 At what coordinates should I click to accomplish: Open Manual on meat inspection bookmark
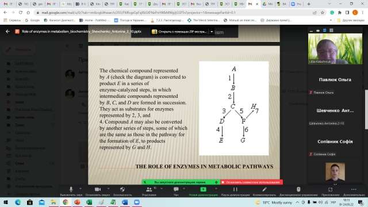pos(240,20)
